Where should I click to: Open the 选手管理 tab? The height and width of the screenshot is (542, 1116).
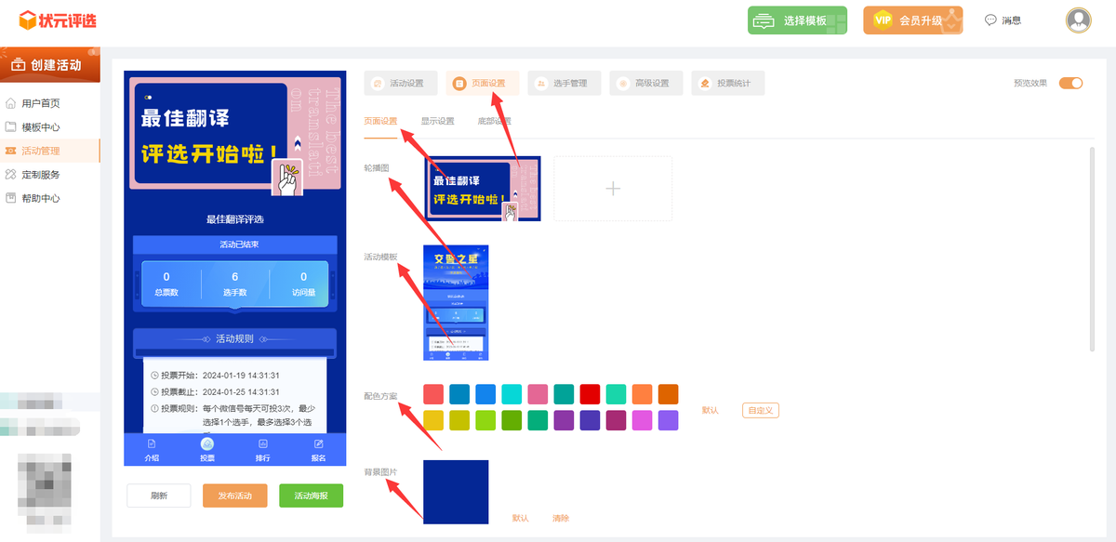coord(562,84)
